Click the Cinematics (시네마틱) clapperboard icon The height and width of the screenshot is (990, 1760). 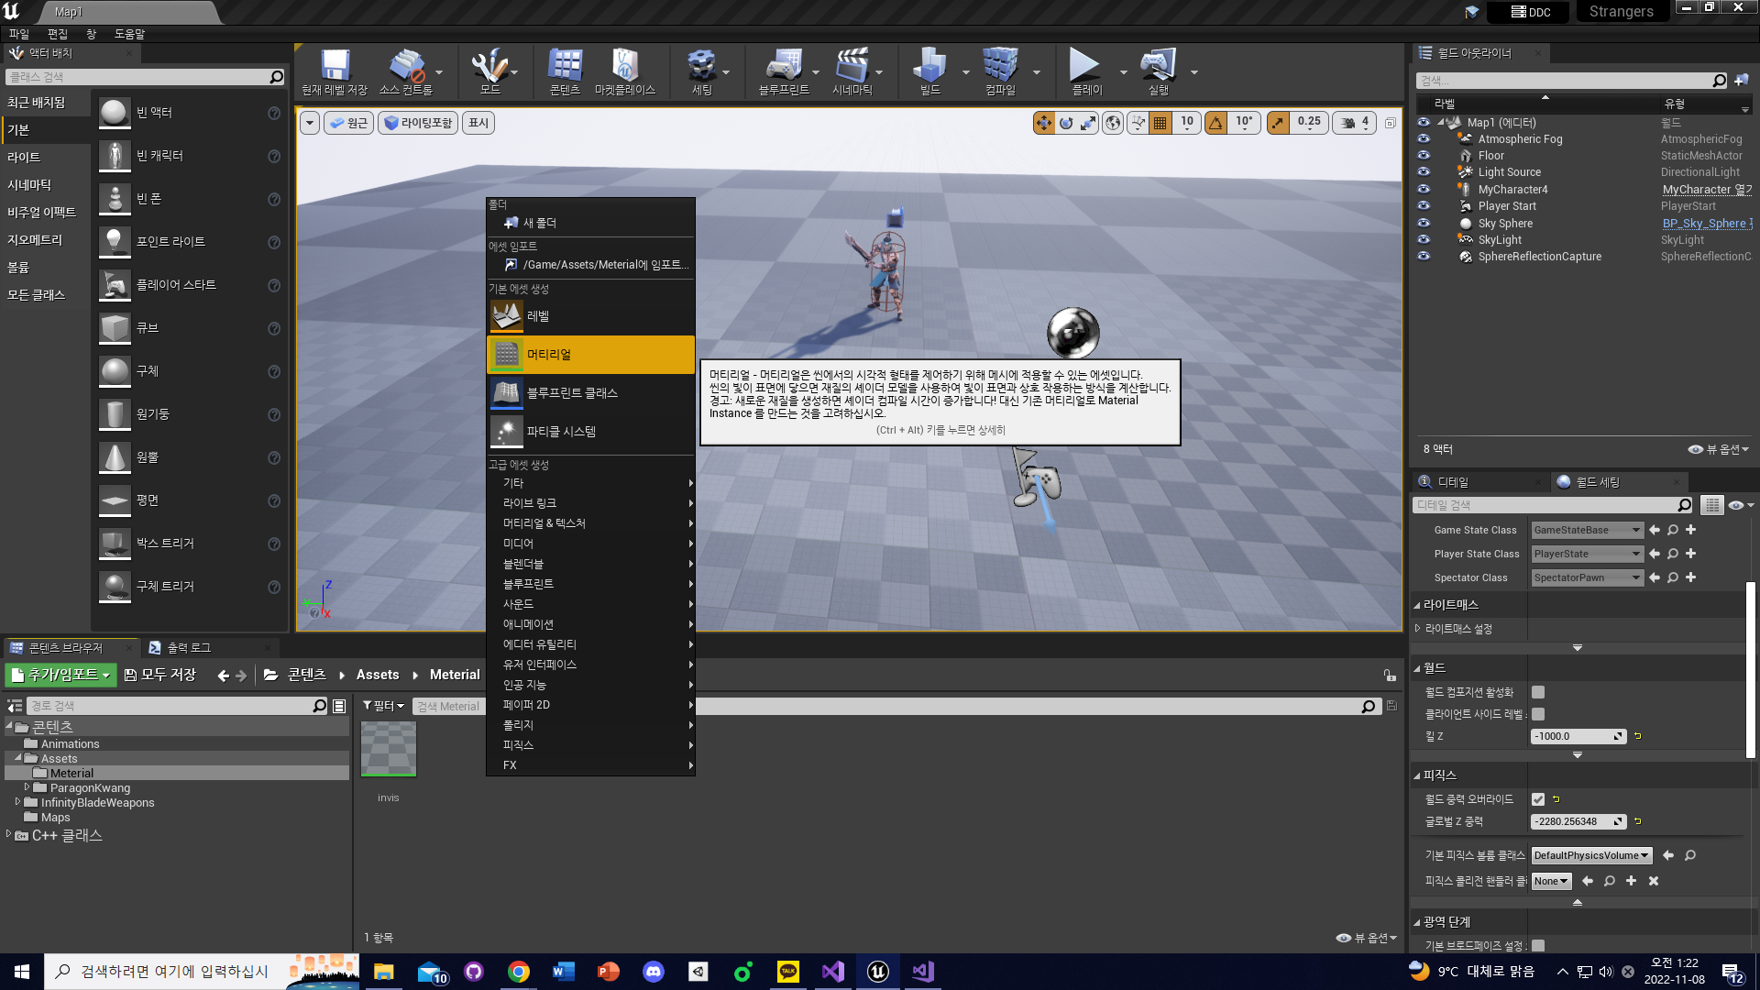coord(852,67)
